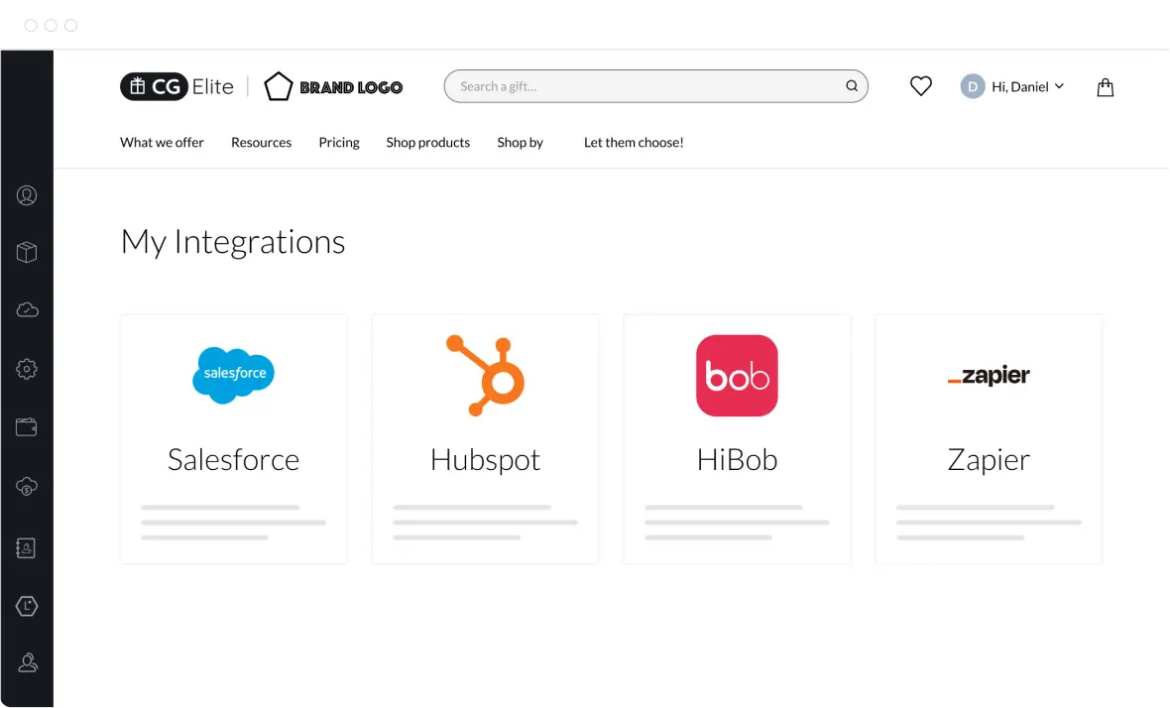Go to the Pricing menu item
The image size is (1170, 708).
point(339,143)
